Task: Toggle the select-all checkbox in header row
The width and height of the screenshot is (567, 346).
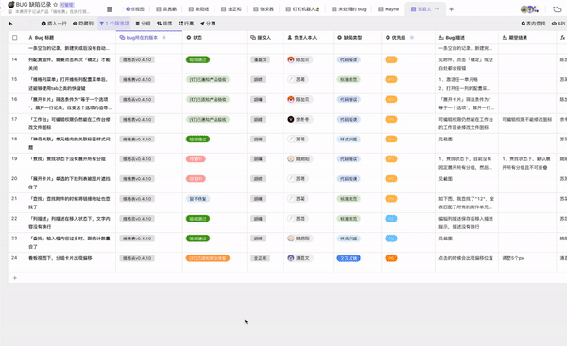Action: click(15, 37)
